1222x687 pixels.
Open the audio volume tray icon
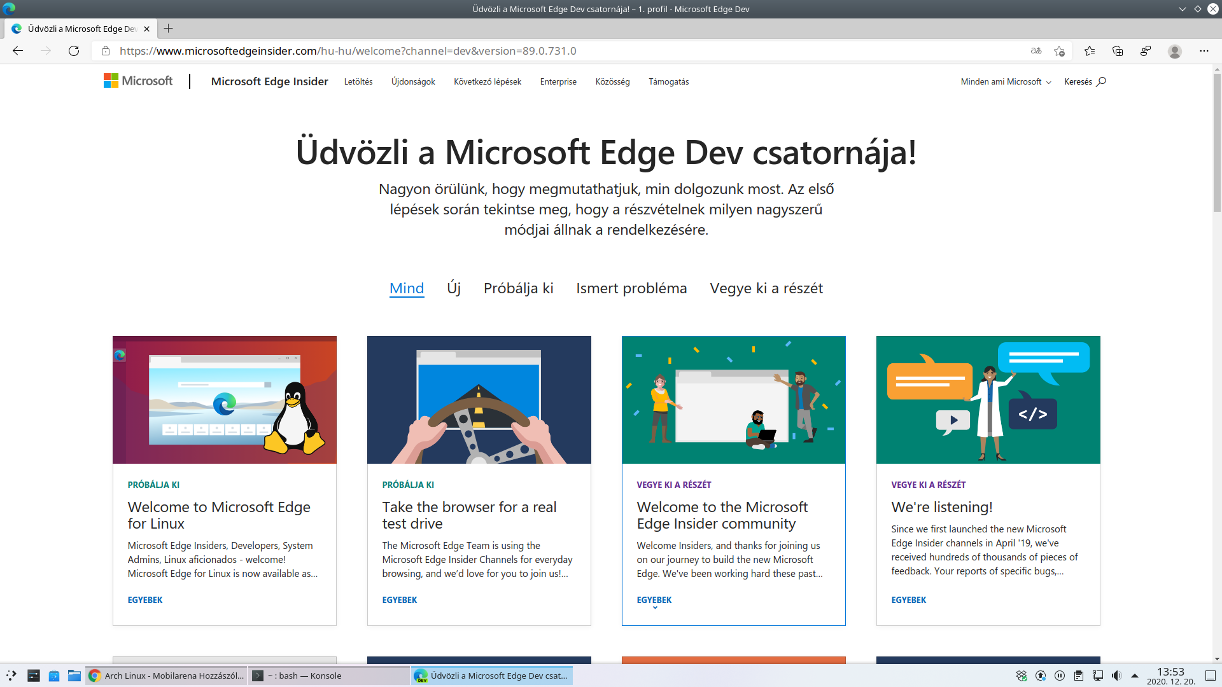coord(1116,676)
